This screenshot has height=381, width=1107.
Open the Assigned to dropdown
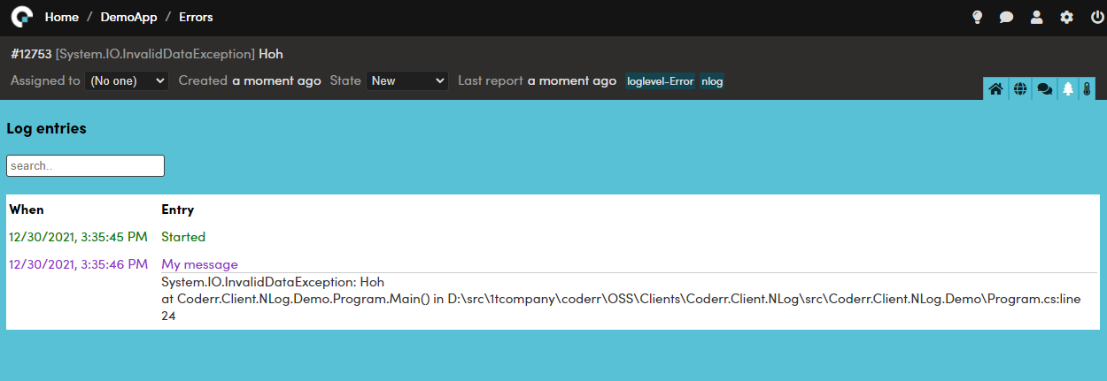[x=126, y=80]
